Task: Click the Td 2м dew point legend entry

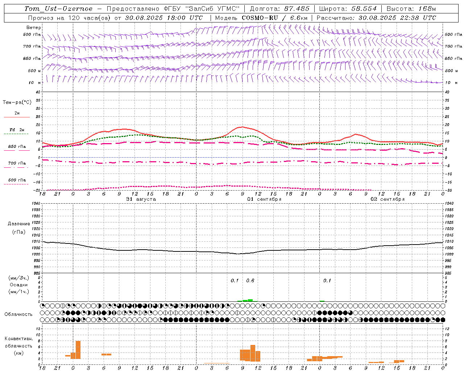Action: click(17, 130)
